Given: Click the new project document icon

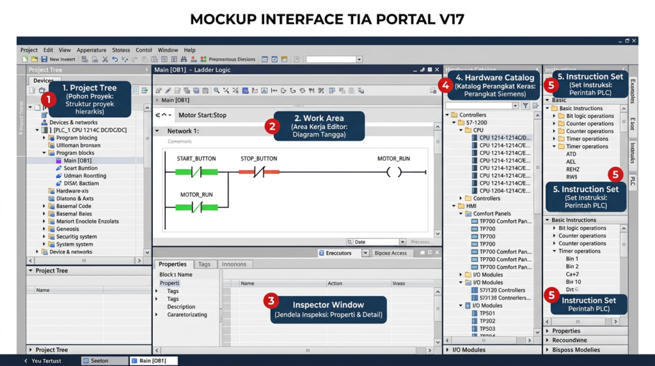Looking at the screenshot, I should tap(25, 60).
